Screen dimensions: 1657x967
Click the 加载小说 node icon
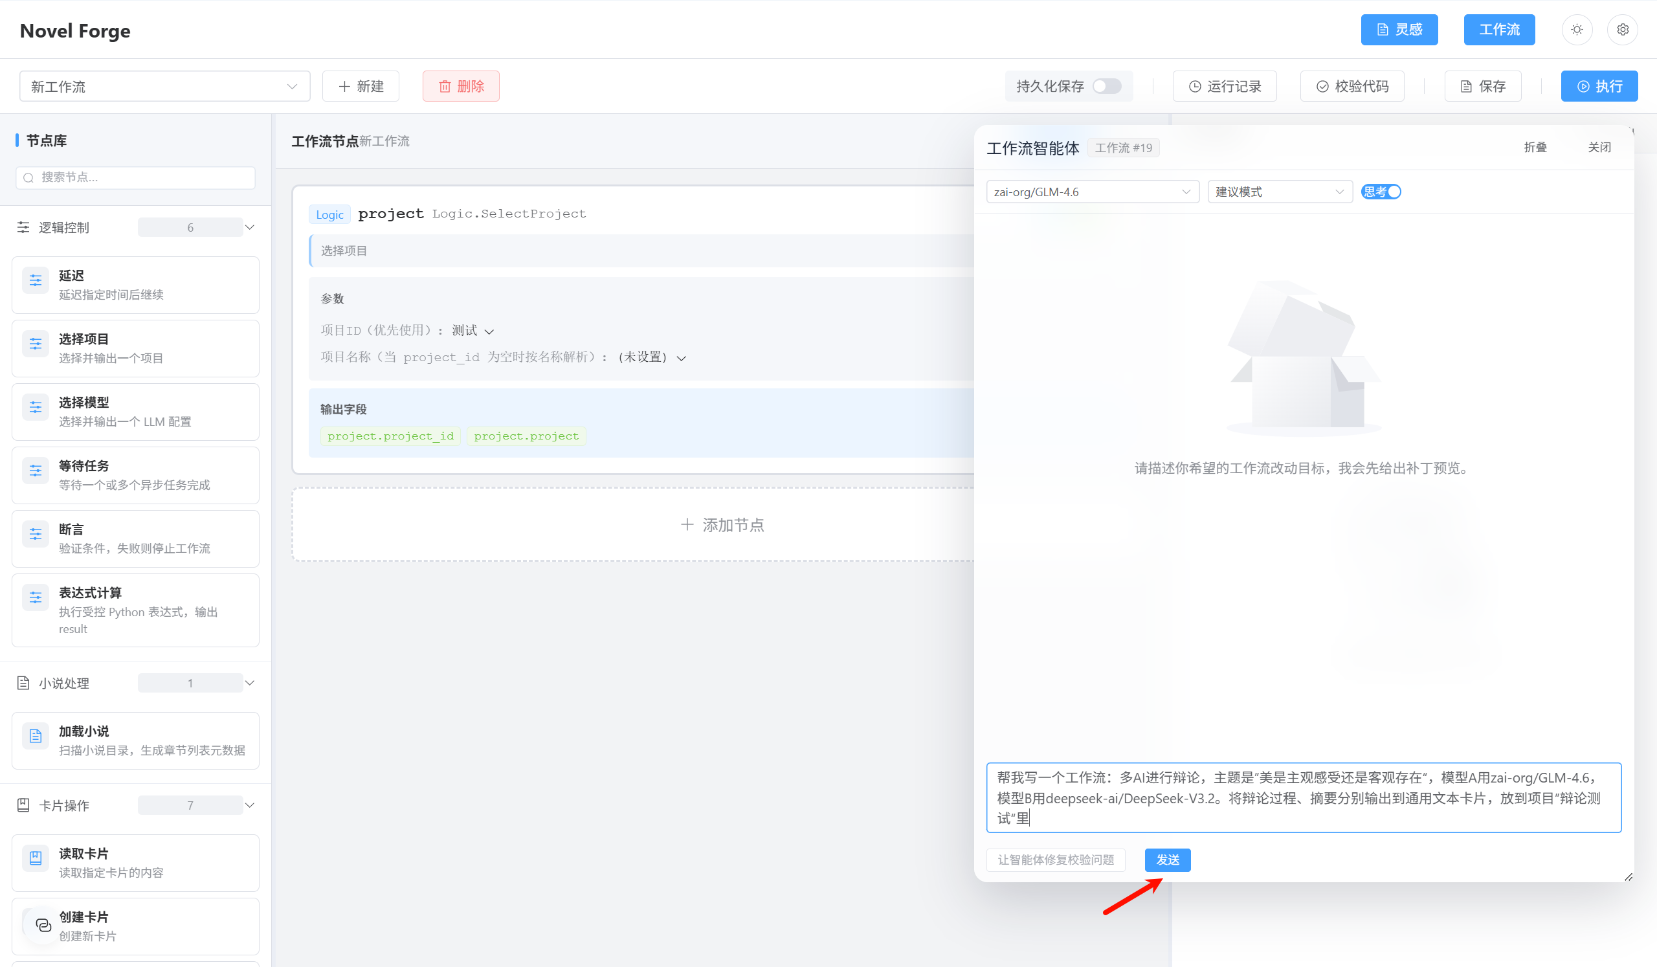pos(36,737)
